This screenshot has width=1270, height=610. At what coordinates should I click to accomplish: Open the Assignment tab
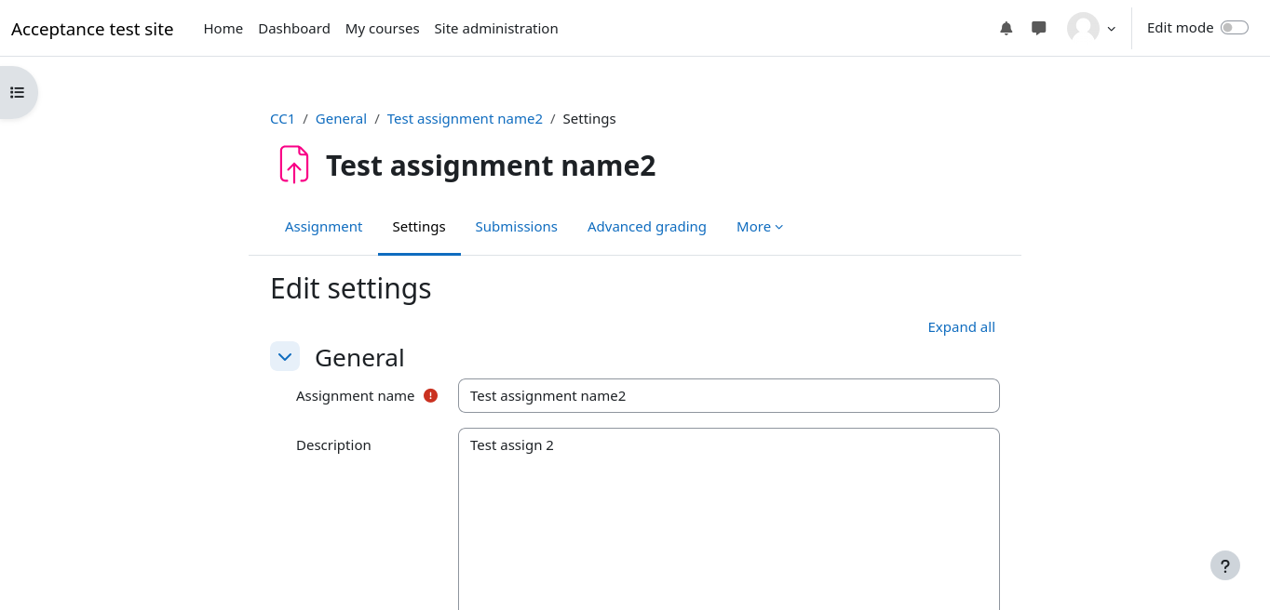point(323,227)
